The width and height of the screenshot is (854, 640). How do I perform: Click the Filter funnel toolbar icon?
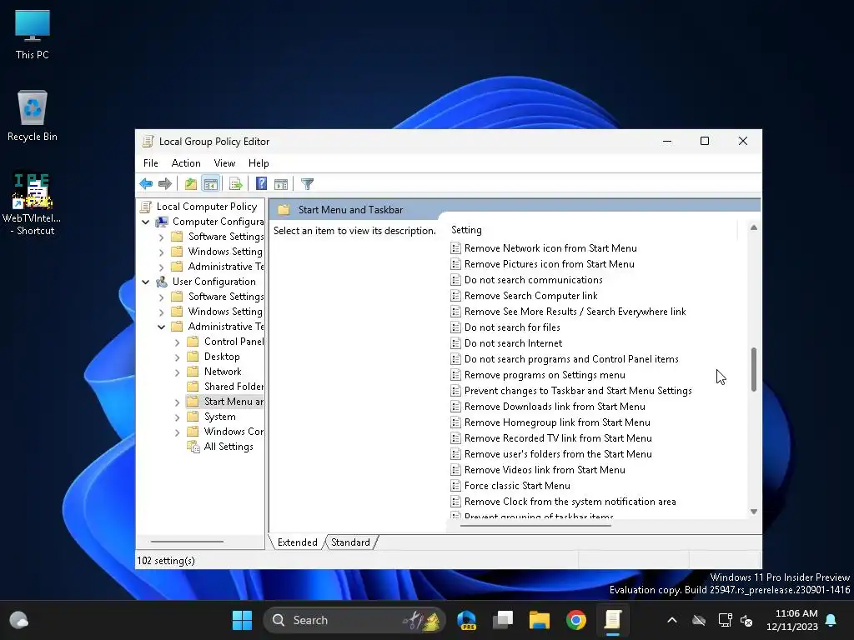coord(307,184)
